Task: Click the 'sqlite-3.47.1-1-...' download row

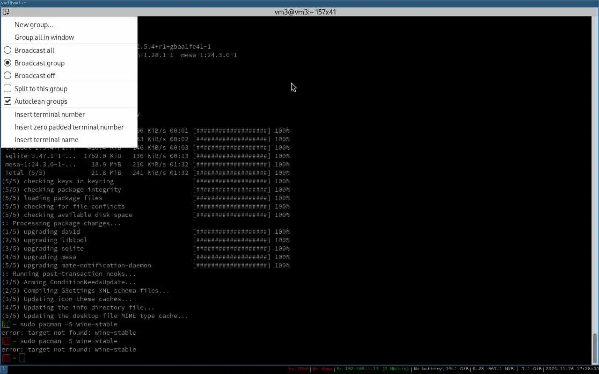Action: tap(147, 156)
